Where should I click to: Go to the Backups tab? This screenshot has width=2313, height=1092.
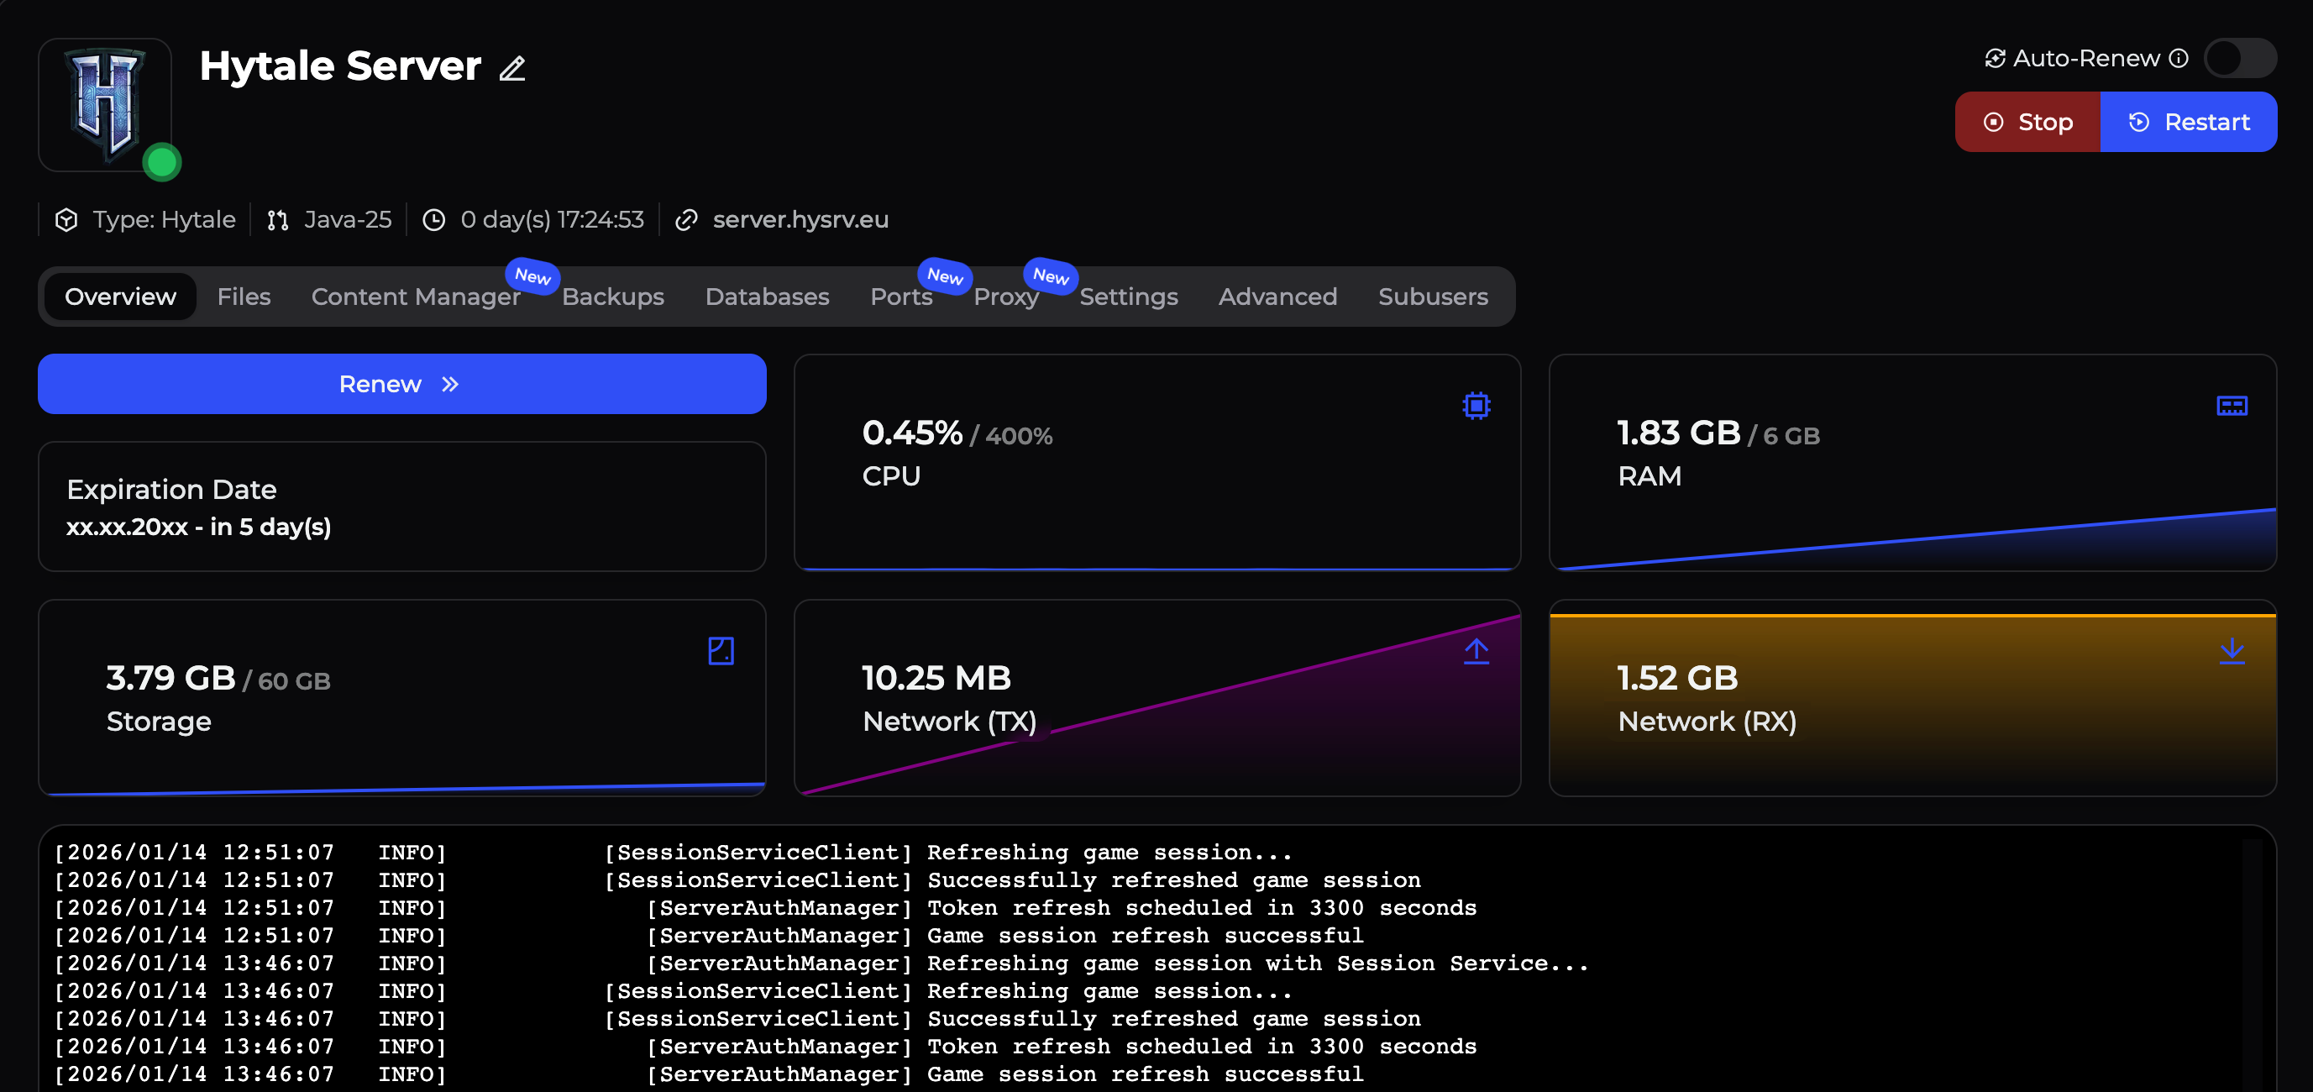612,297
